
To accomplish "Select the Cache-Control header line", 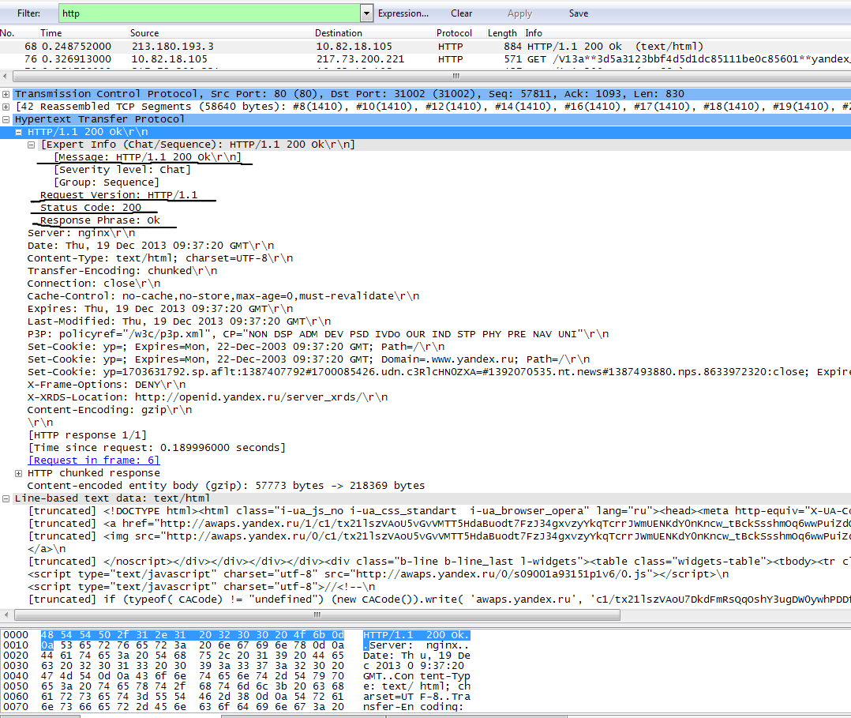I will click(x=223, y=296).
